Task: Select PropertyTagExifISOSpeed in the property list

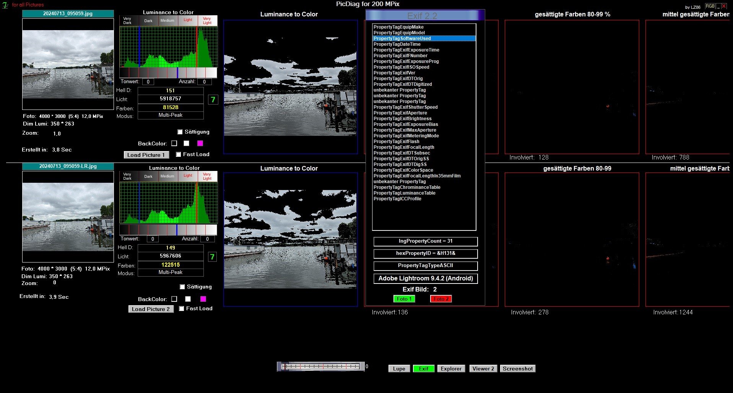Action: (x=401, y=67)
